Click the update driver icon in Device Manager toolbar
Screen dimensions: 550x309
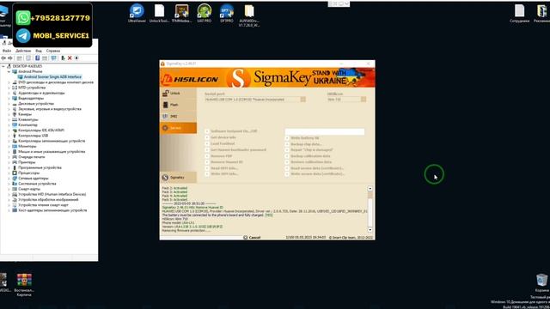pos(63,58)
